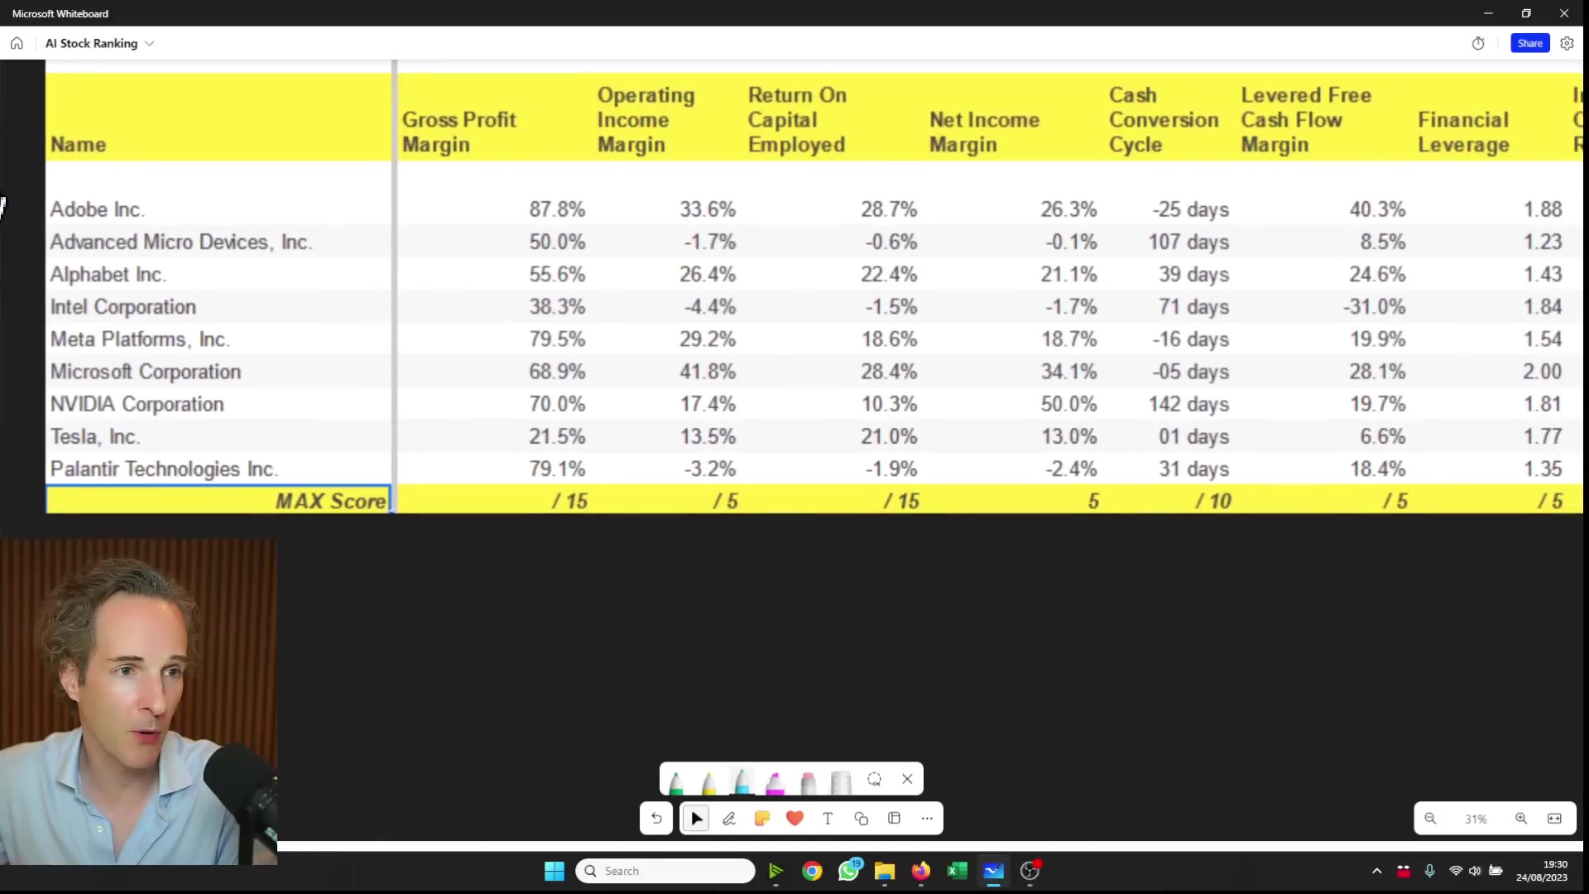Click the NVIDIA Corporation name cell

tap(137, 404)
